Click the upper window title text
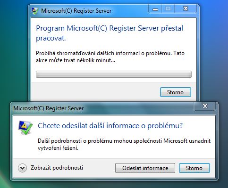Screen dimensions: 228x188 click(x=76, y=11)
